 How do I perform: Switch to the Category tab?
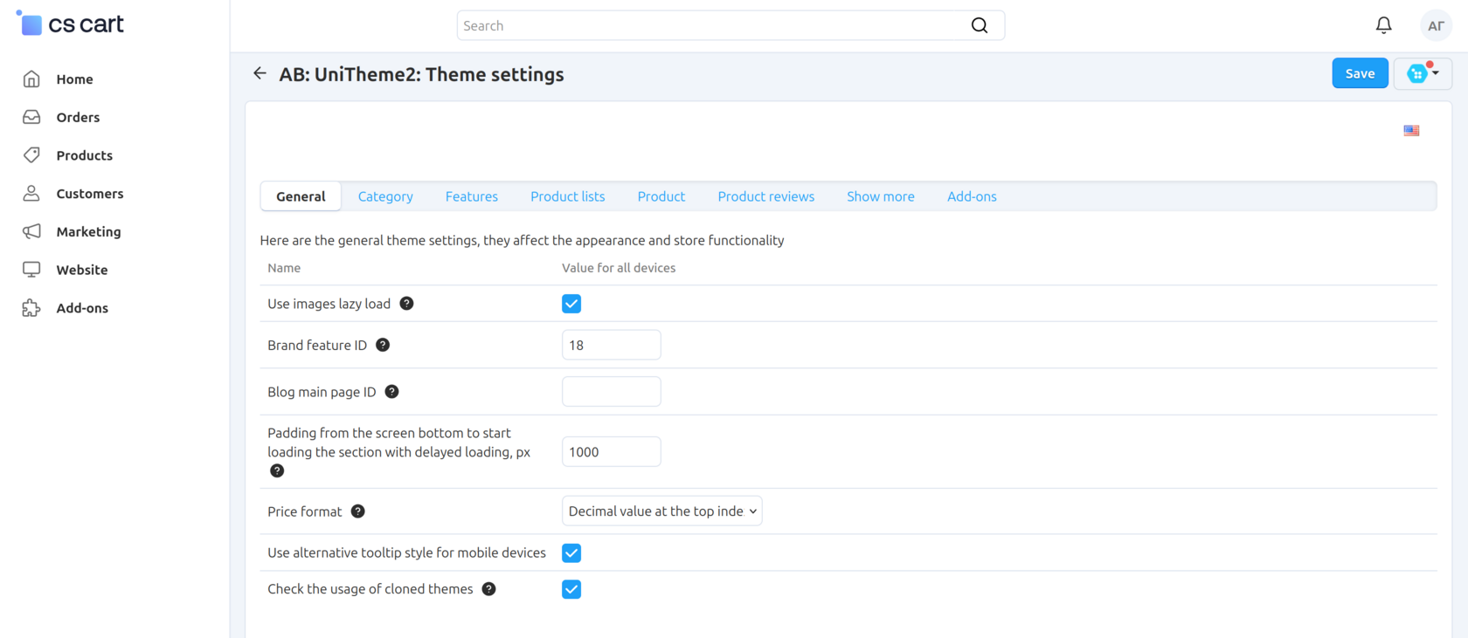[x=385, y=196]
